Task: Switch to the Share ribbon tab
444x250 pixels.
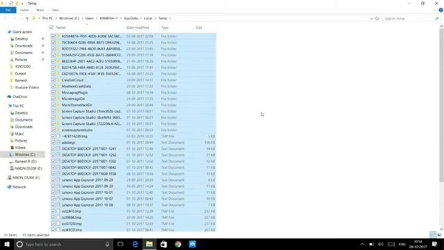Action: (x=40, y=10)
